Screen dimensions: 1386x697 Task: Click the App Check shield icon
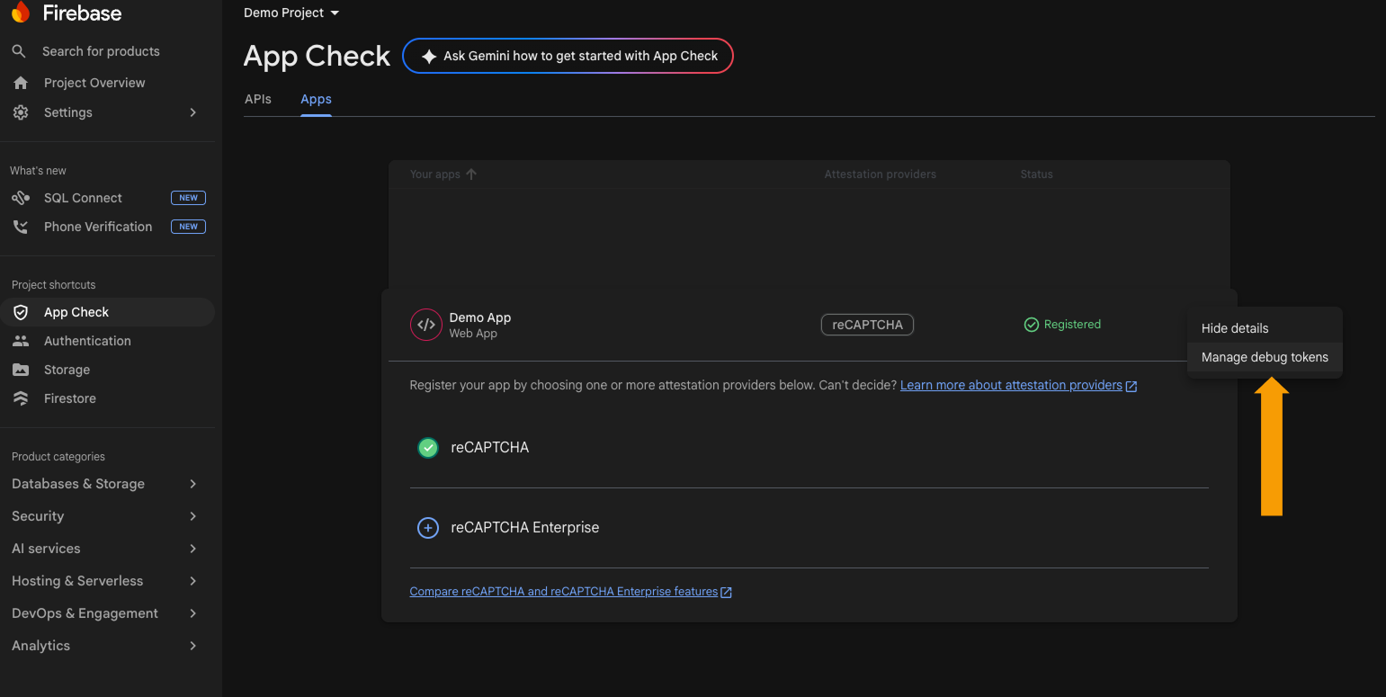click(x=21, y=312)
